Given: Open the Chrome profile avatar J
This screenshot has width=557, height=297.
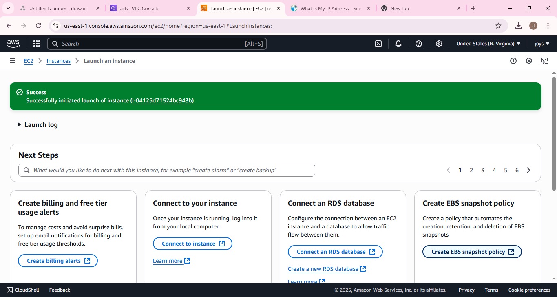Looking at the screenshot, I should tap(533, 26).
